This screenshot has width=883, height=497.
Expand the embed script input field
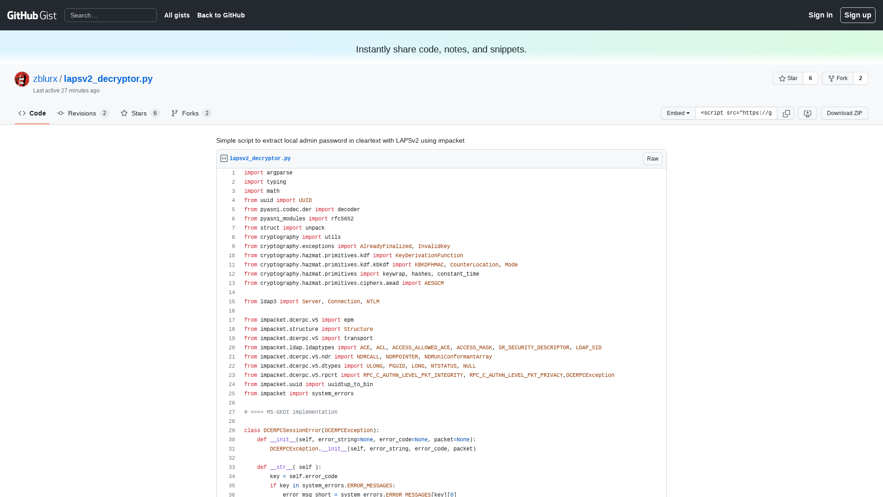(736, 113)
